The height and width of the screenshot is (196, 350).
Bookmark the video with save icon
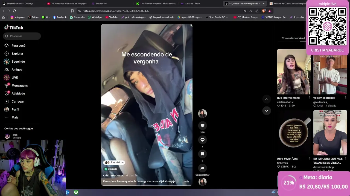coord(202,154)
